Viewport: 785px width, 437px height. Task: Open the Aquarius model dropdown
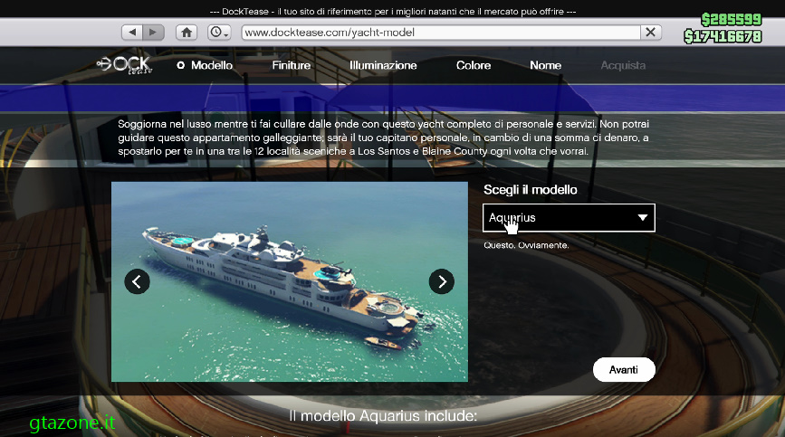point(569,217)
